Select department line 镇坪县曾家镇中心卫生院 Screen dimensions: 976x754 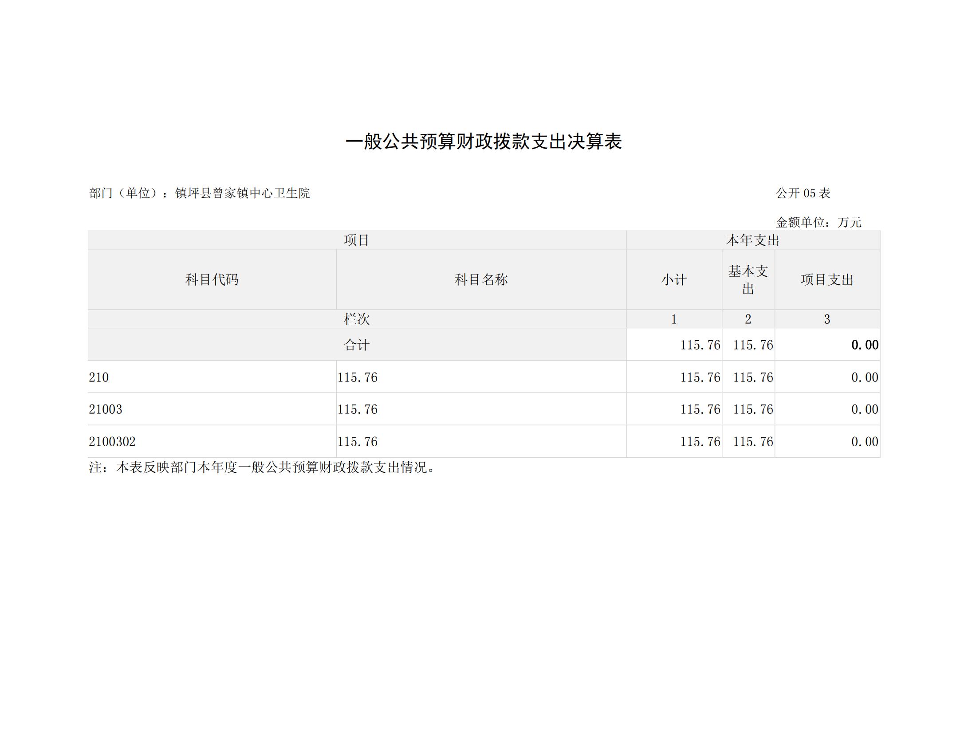(199, 193)
